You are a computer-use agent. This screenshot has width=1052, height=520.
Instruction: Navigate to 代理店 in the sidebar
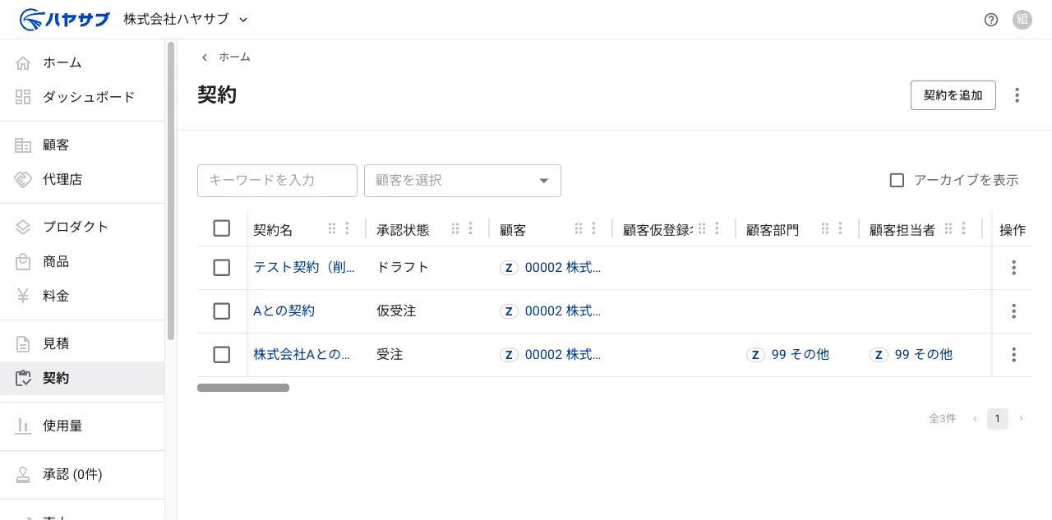click(x=82, y=179)
